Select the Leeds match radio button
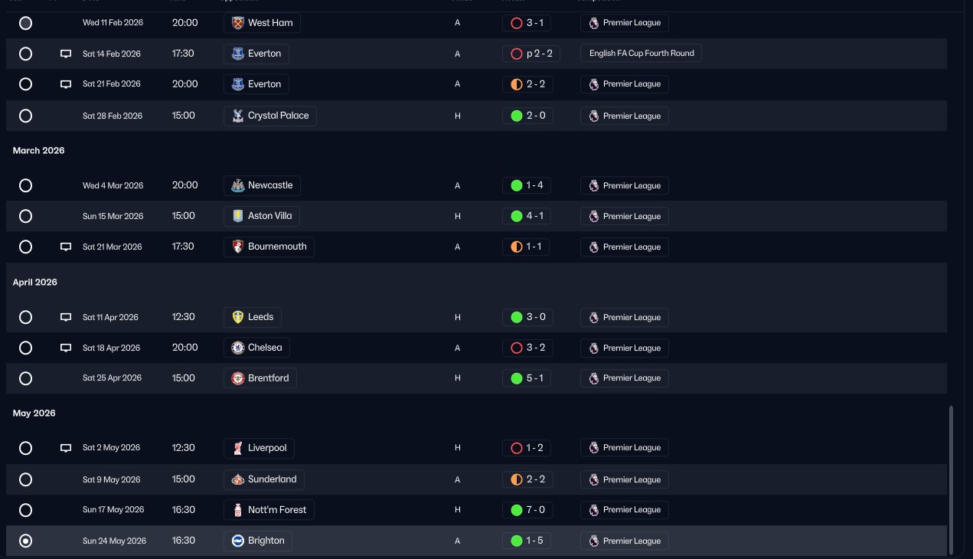This screenshot has width=973, height=559. tap(25, 317)
